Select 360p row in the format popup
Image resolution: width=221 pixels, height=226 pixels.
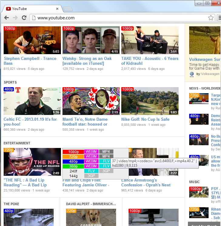point(73,166)
